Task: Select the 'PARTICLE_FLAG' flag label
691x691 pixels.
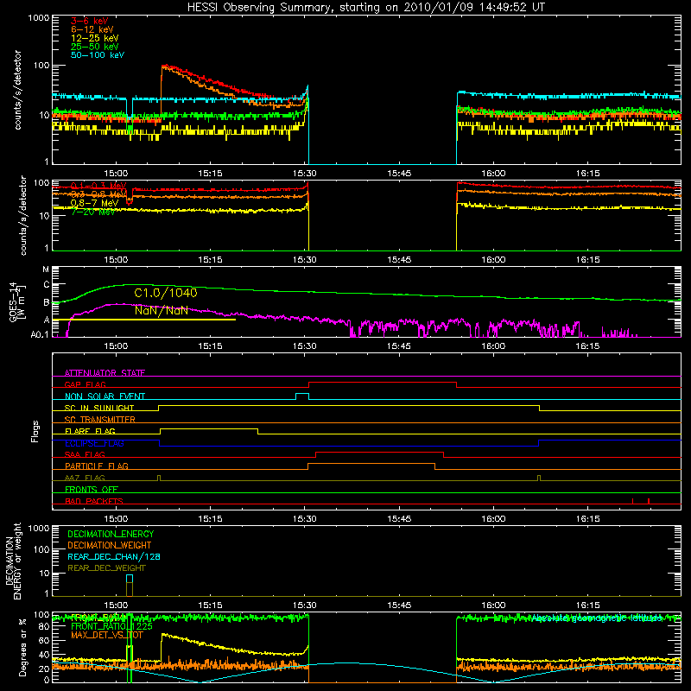Action: point(97,466)
